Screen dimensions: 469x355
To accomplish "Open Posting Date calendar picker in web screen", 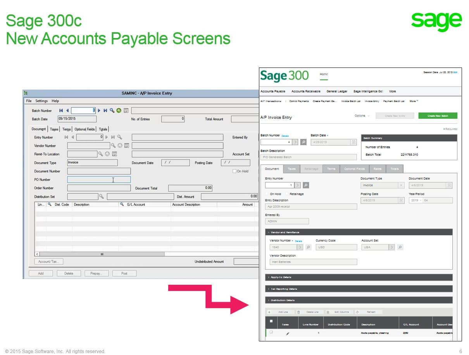I will click(401, 201).
